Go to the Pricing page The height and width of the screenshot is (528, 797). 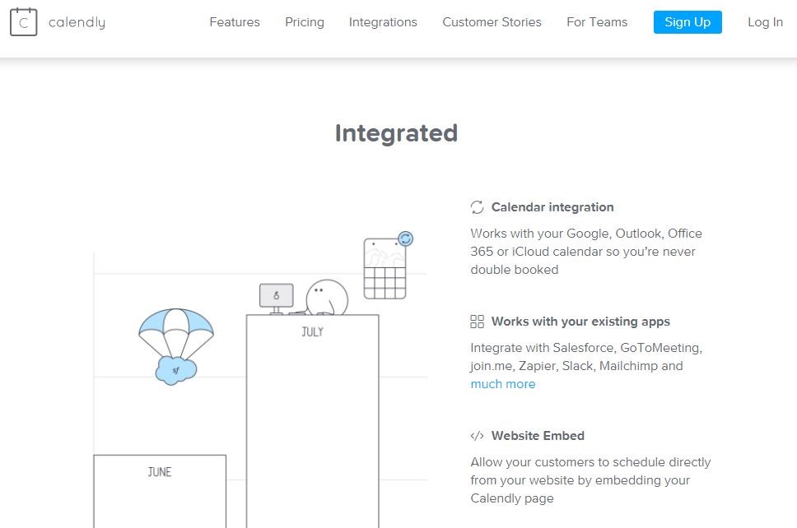(305, 22)
